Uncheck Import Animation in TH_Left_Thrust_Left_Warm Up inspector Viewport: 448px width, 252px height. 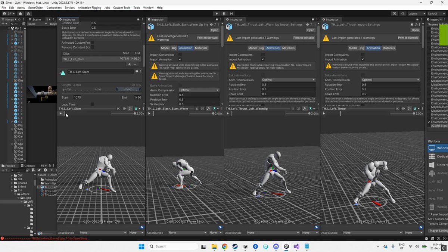[x=263, y=59]
